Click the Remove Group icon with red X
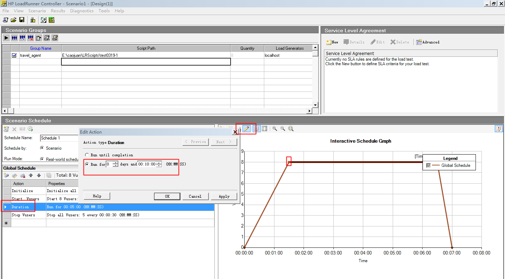505x279 pixels. tap(31, 38)
